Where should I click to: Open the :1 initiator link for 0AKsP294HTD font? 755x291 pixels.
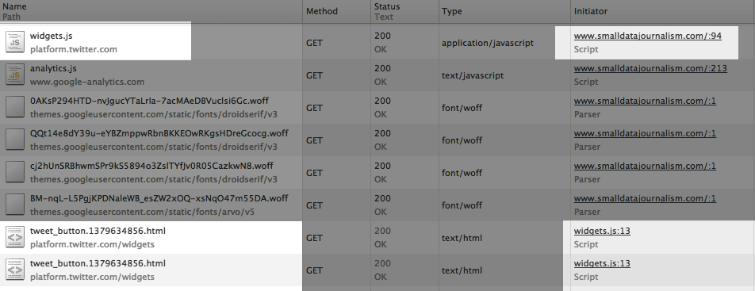click(645, 101)
